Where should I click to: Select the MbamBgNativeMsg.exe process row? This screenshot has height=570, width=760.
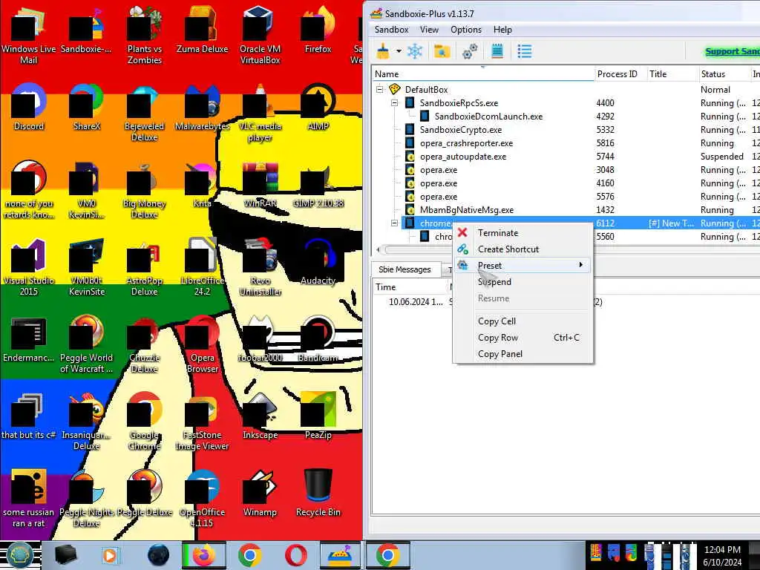[x=566, y=210]
